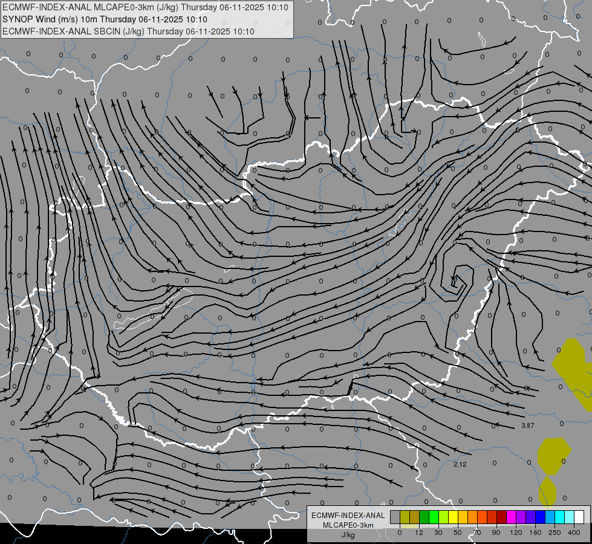592x544 pixels.
Task: Click the legend scale label '160'
Action: tap(535, 533)
